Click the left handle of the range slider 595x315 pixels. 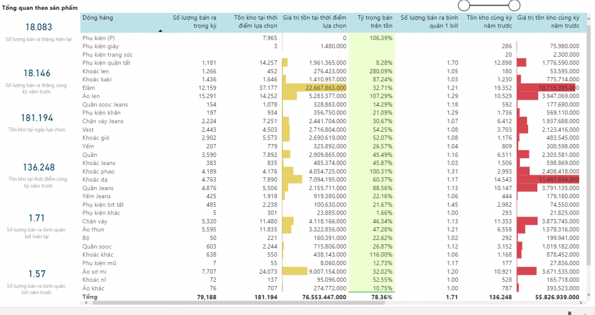464,5
